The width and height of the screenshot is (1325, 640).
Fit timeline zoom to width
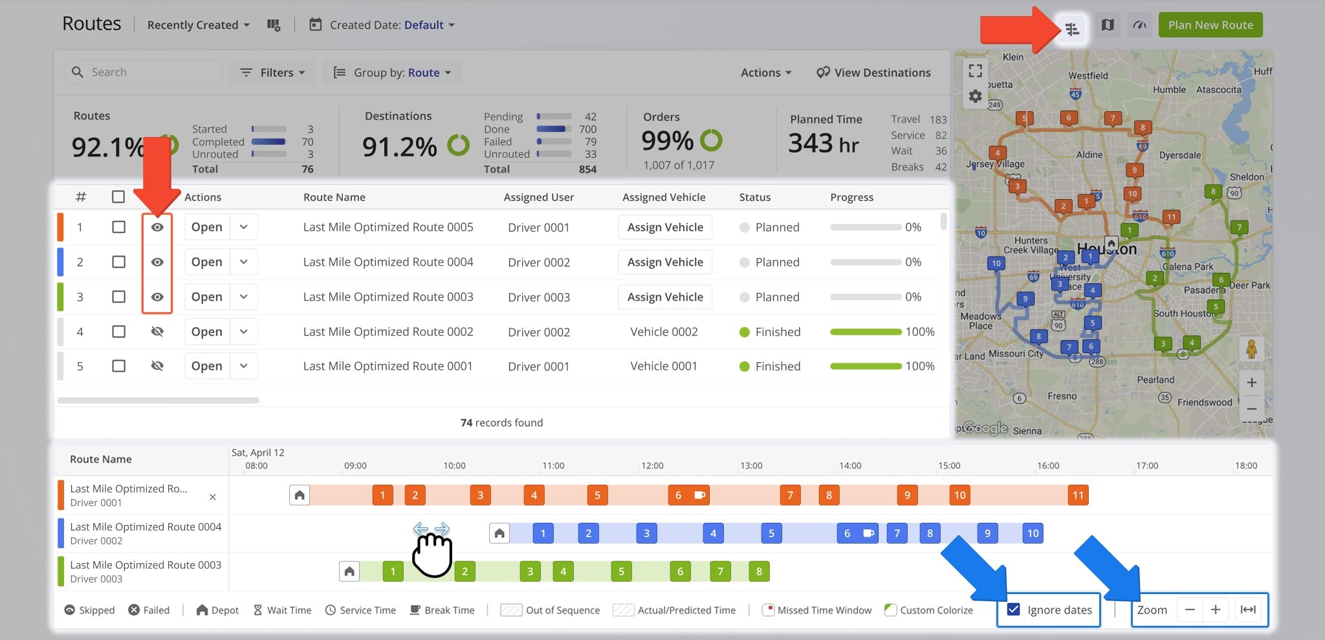tap(1248, 610)
